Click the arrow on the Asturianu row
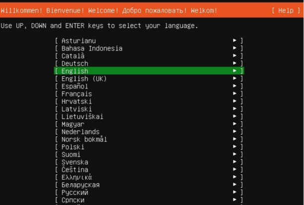The width and height of the screenshot is (304, 205). [x=234, y=40]
